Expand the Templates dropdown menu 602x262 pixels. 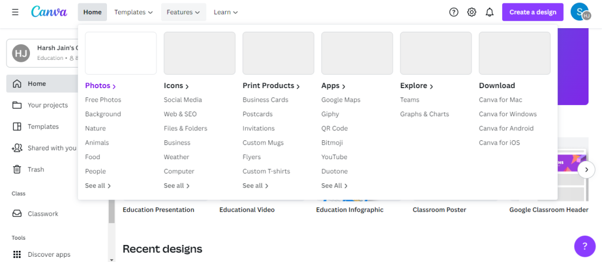133,12
